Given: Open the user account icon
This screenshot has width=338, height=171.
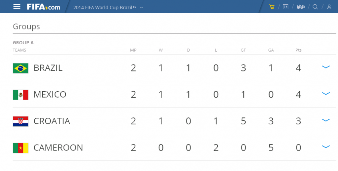Looking at the screenshot, I should click(329, 7).
